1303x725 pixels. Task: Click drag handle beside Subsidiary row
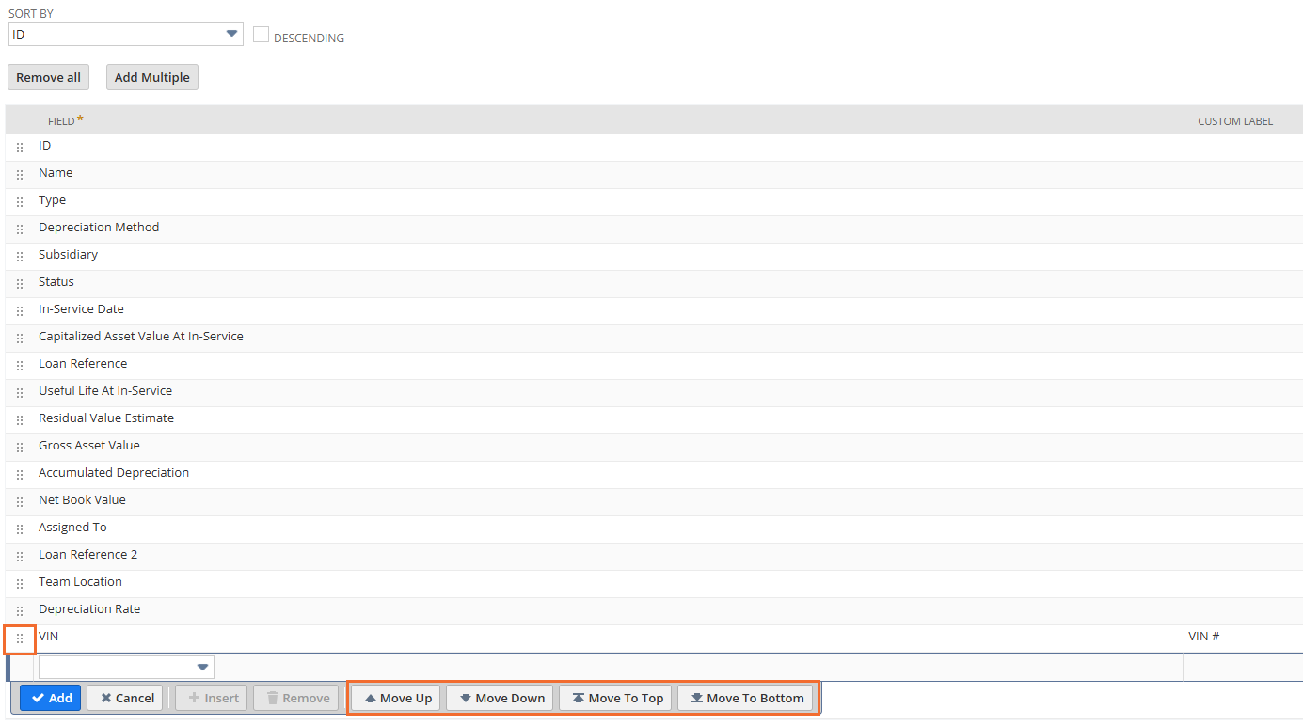[20, 257]
